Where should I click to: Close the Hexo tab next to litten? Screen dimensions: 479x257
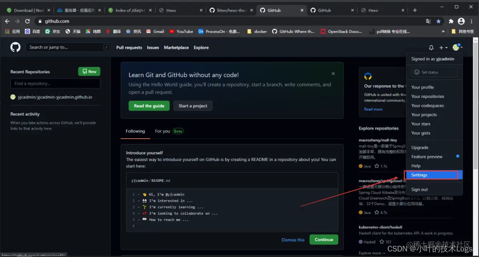[x=201, y=10]
